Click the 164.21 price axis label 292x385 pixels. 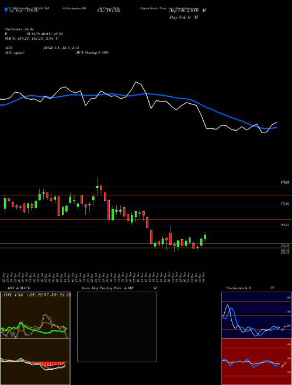coord(286,225)
